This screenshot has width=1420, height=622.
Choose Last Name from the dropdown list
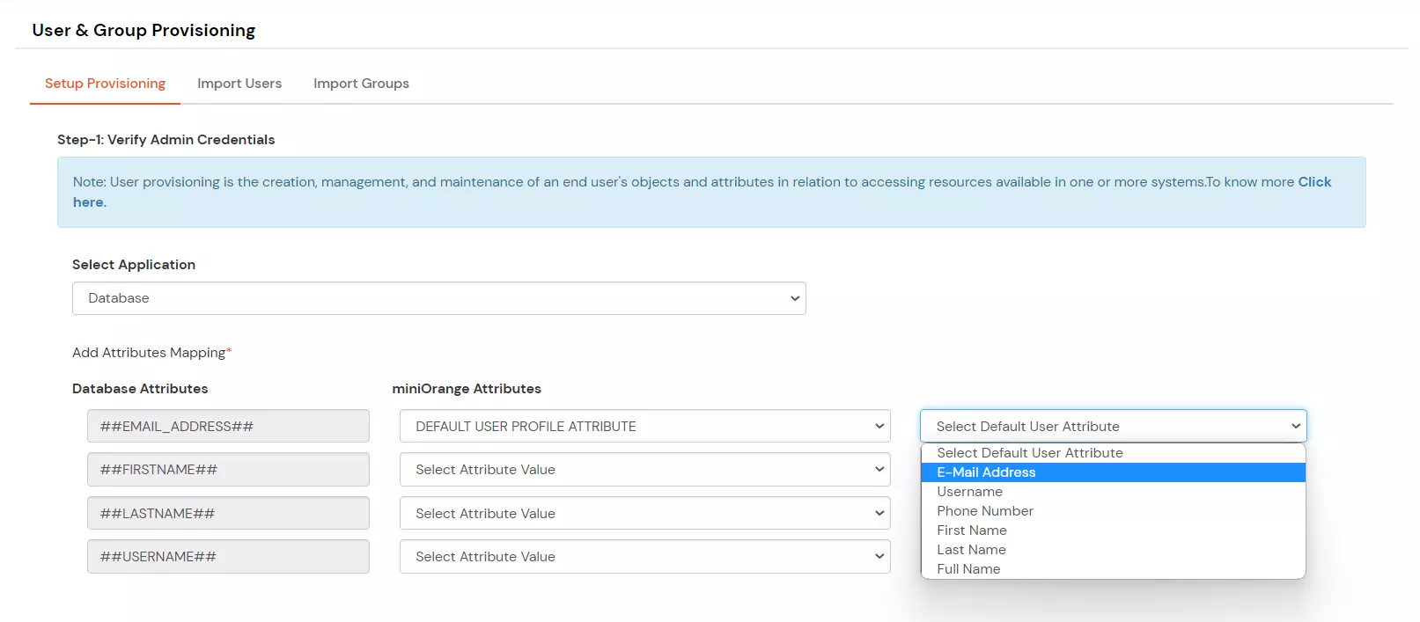pyautogui.click(x=1113, y=550)
